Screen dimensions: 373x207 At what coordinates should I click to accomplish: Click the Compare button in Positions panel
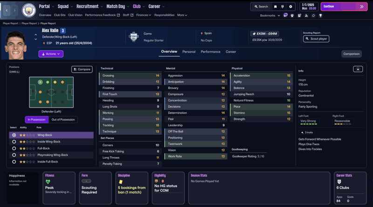click(82, 69)
